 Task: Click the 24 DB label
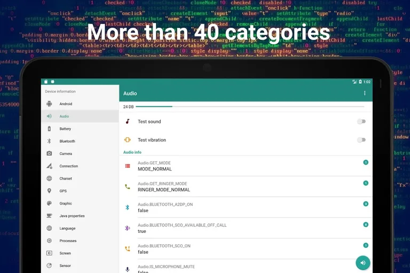[128, 106]
